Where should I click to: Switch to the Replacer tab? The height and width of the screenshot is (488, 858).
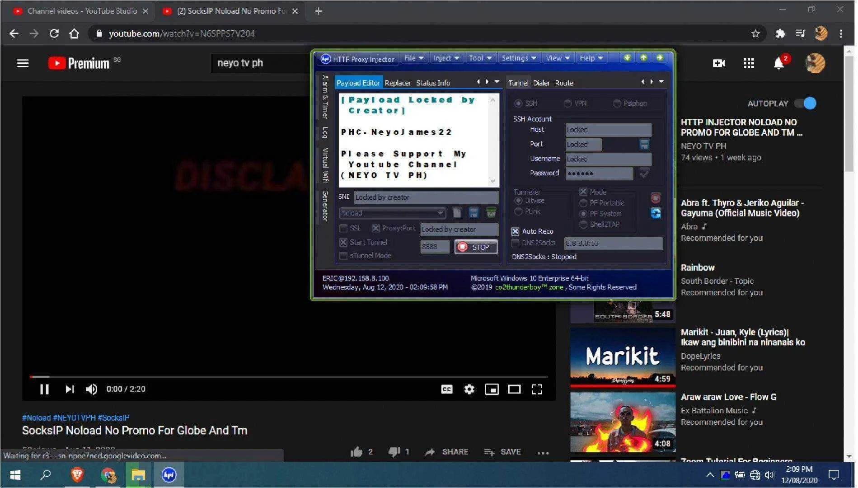(398, 83)
